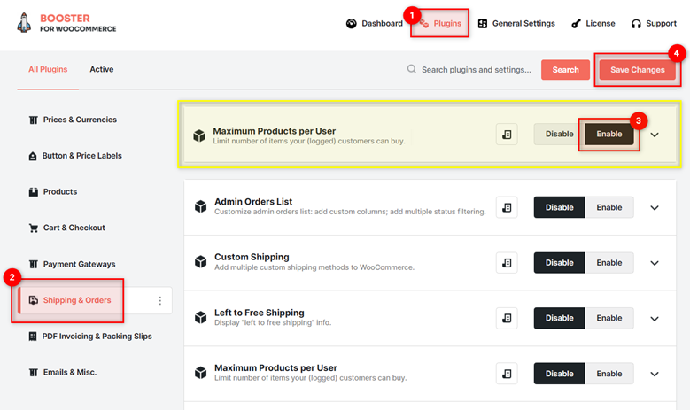
Task: Enable the Left to Free Shipping plugin
Action: click(609, 318)
